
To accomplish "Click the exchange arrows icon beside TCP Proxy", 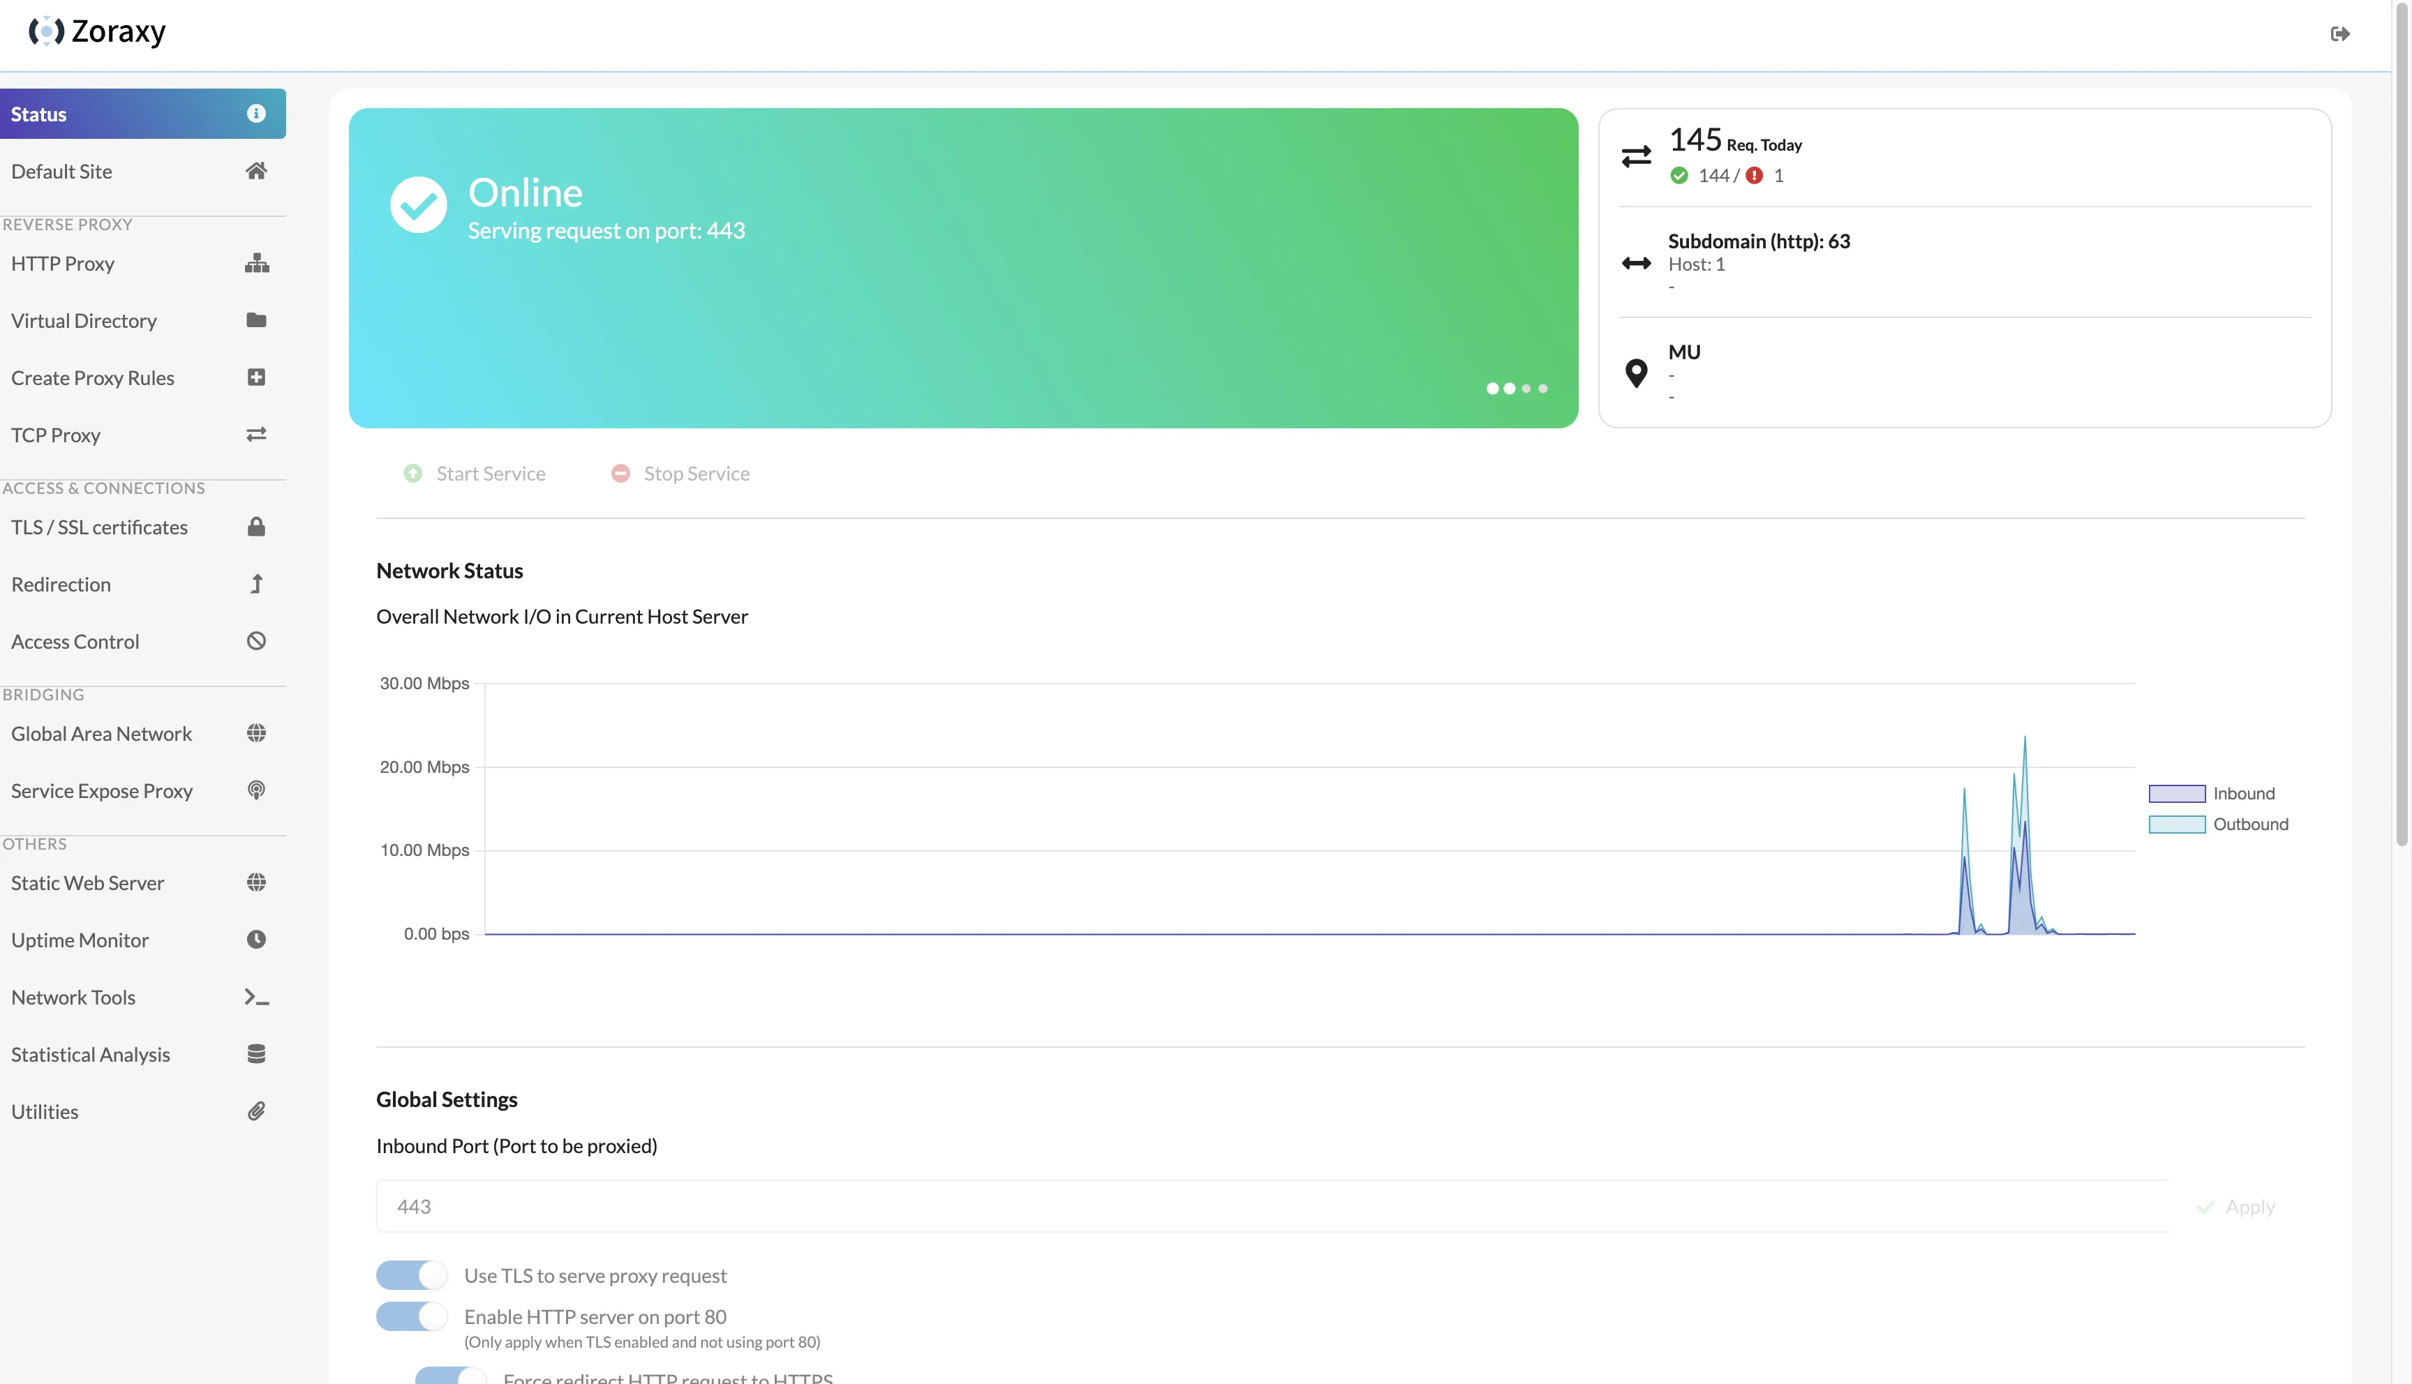I will click(x=255, y=435).
